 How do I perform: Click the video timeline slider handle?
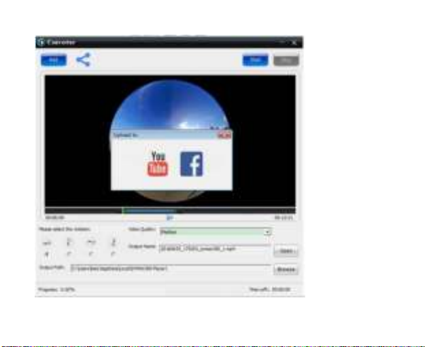pyautogui.click(x=170, y=217)
